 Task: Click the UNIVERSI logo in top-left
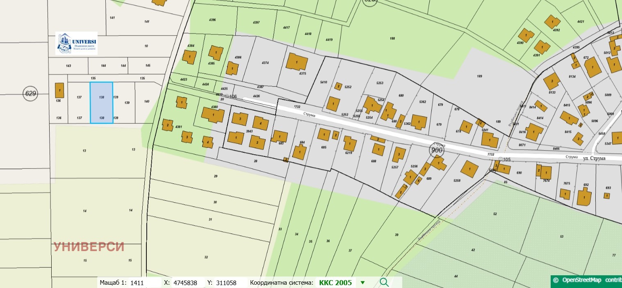point(77,43)
